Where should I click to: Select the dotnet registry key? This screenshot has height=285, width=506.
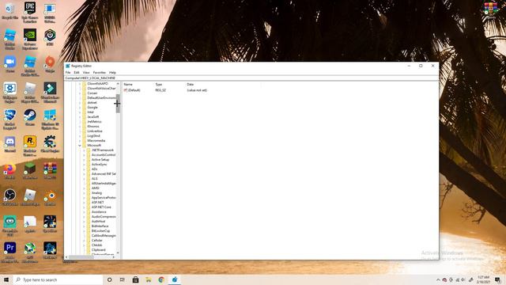(92, 102)
